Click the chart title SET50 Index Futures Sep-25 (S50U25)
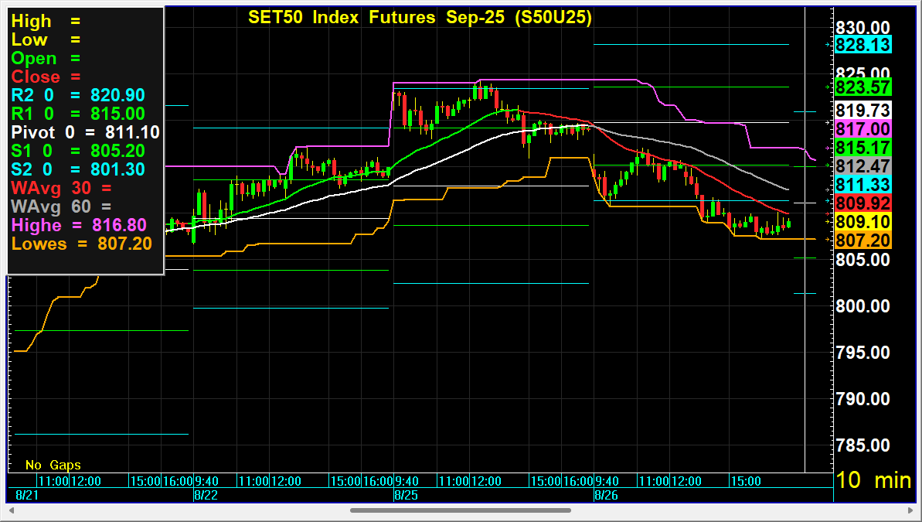 pyautogui.click(x=420, y=17)
